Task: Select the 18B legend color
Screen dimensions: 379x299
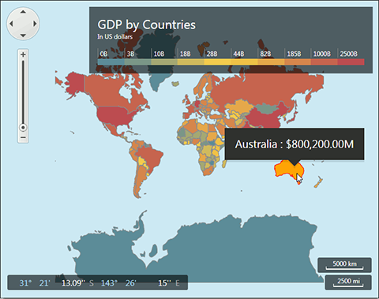Action: click(x=191, y=62)
